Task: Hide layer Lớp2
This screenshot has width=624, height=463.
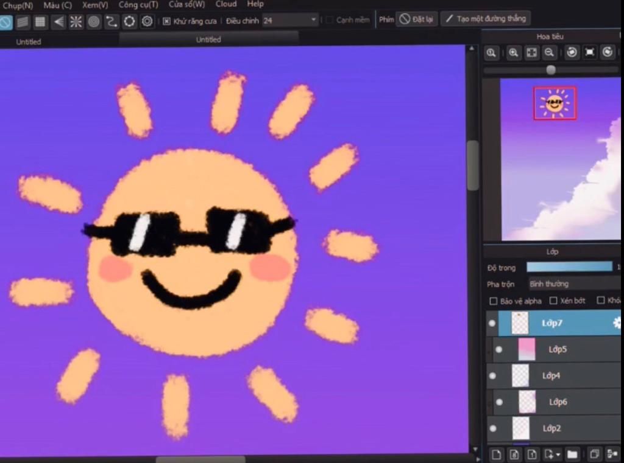Action: [493, 428]
